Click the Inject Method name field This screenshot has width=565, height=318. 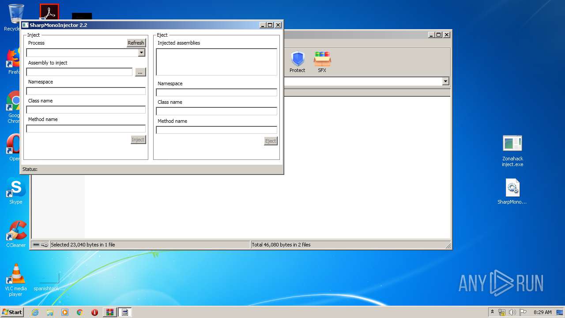86,129
